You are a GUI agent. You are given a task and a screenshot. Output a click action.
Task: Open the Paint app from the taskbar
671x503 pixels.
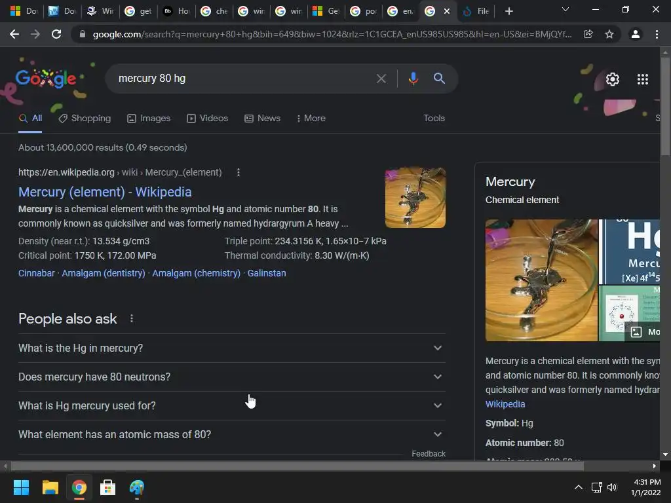pyautogui.click(x=137, y=487)
